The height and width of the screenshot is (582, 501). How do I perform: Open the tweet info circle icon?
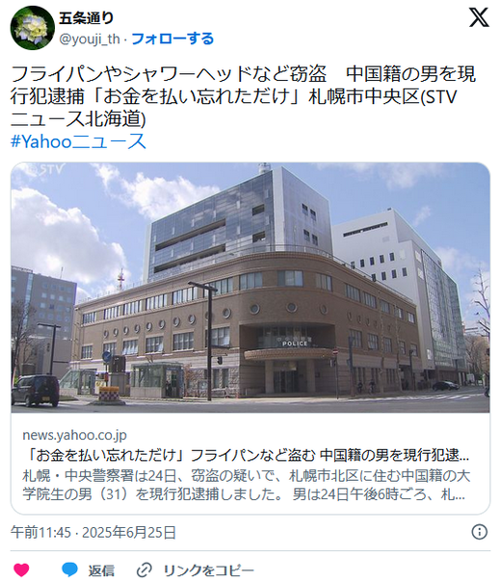[479, 532]
